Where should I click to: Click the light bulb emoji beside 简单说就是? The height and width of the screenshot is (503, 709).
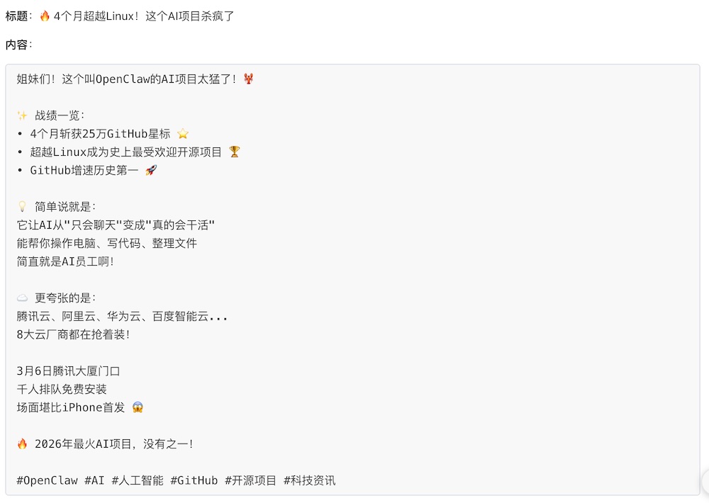(x=22, y=207)
